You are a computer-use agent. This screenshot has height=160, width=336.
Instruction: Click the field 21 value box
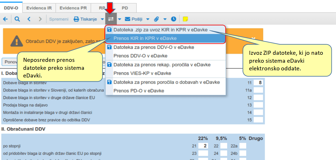click(203, 146)
